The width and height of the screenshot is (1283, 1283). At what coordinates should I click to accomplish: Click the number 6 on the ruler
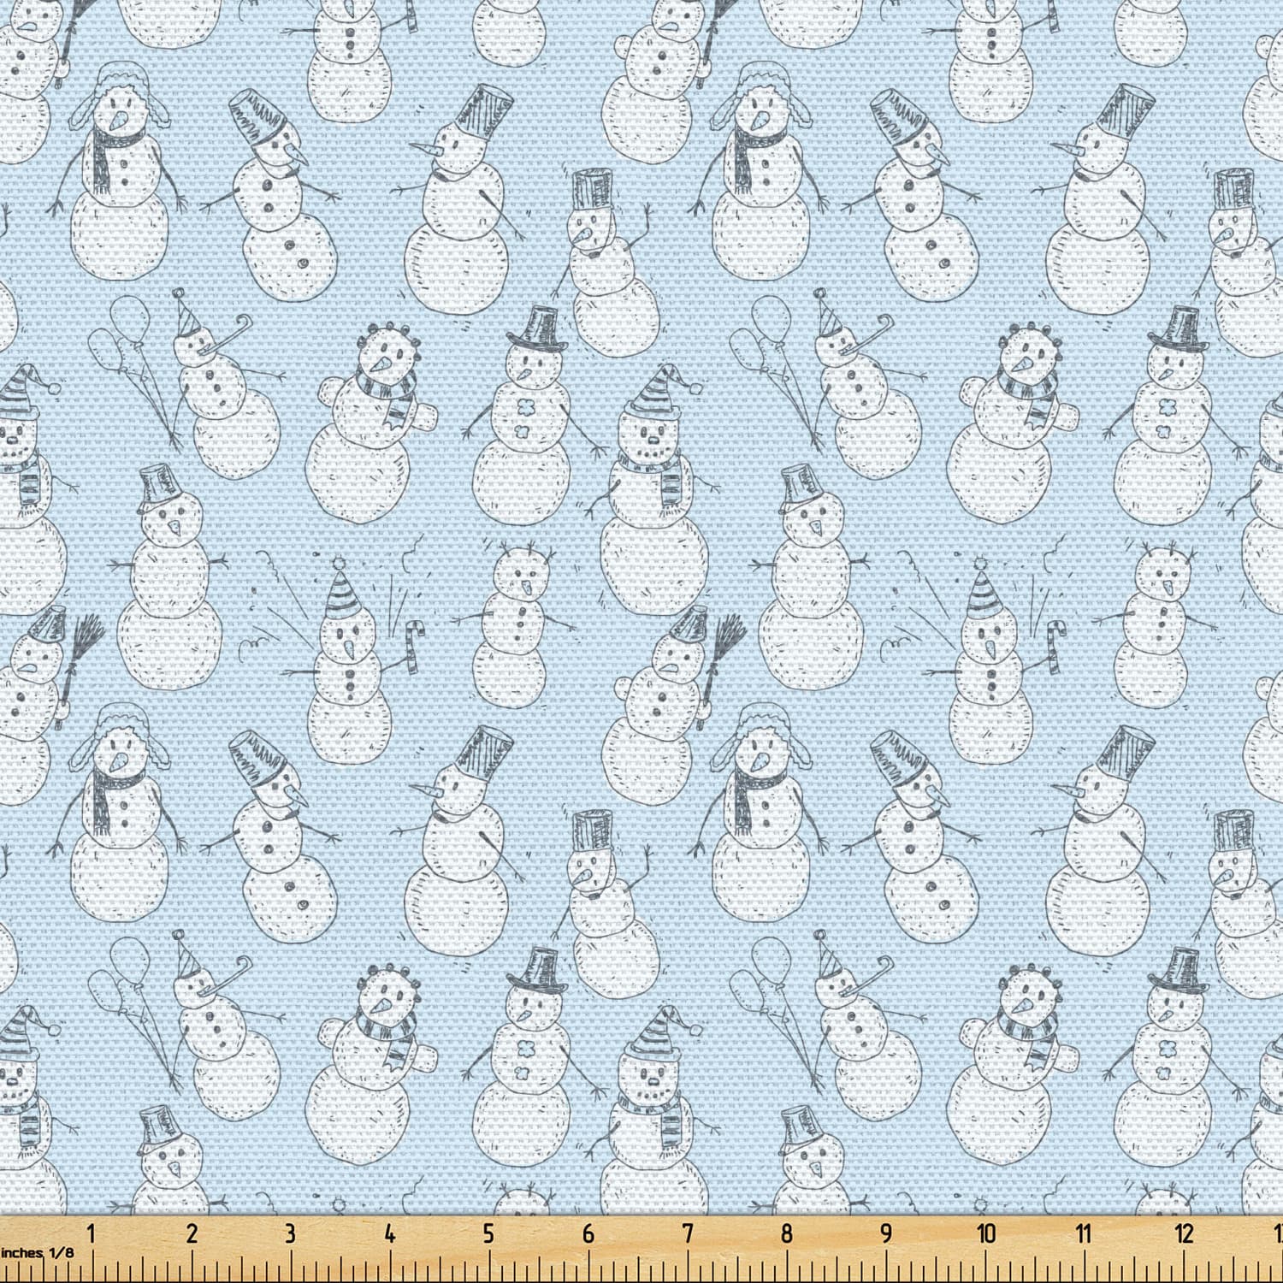click(588, 1233)
